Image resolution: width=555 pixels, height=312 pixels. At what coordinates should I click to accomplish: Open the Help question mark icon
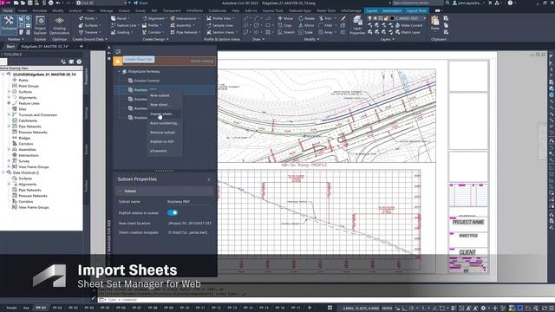pyautogui.click(x=510, y=3)
